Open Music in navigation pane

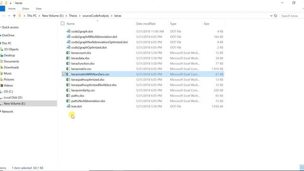point(8,73)
